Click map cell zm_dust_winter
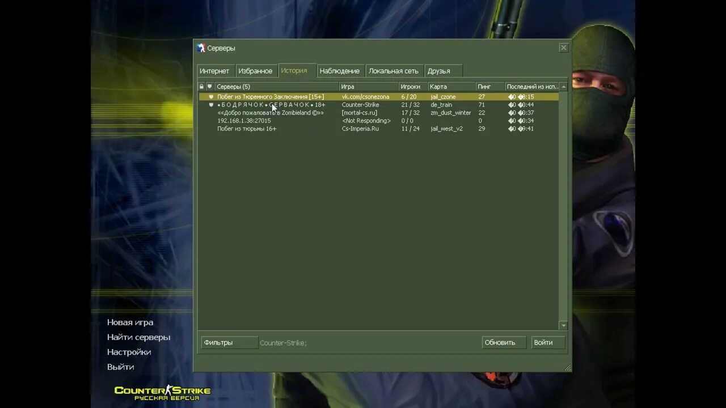 pos(451,113)
